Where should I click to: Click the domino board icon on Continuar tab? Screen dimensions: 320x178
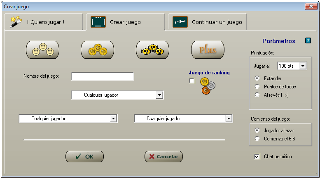point(180,22)
